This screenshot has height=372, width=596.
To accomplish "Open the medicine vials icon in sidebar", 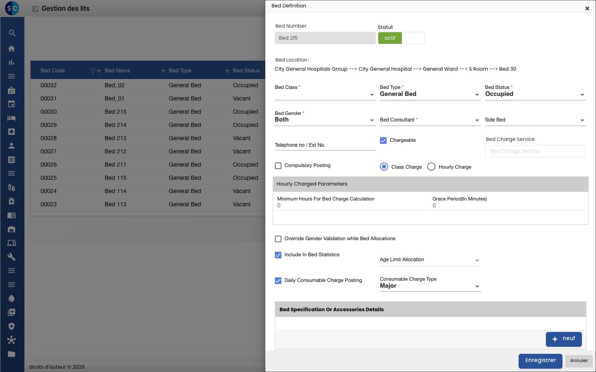I will [12, 187].
